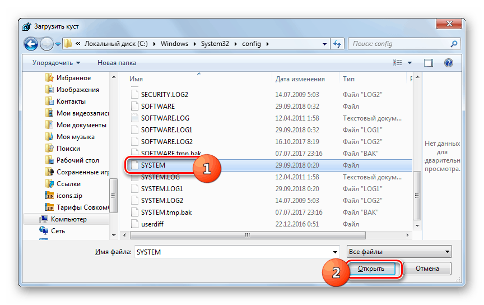Viewport: 484px width, 305px height.
Task: Click the refresh button beside the address bar
Action: pyautogui.click(x=337, y=44)
